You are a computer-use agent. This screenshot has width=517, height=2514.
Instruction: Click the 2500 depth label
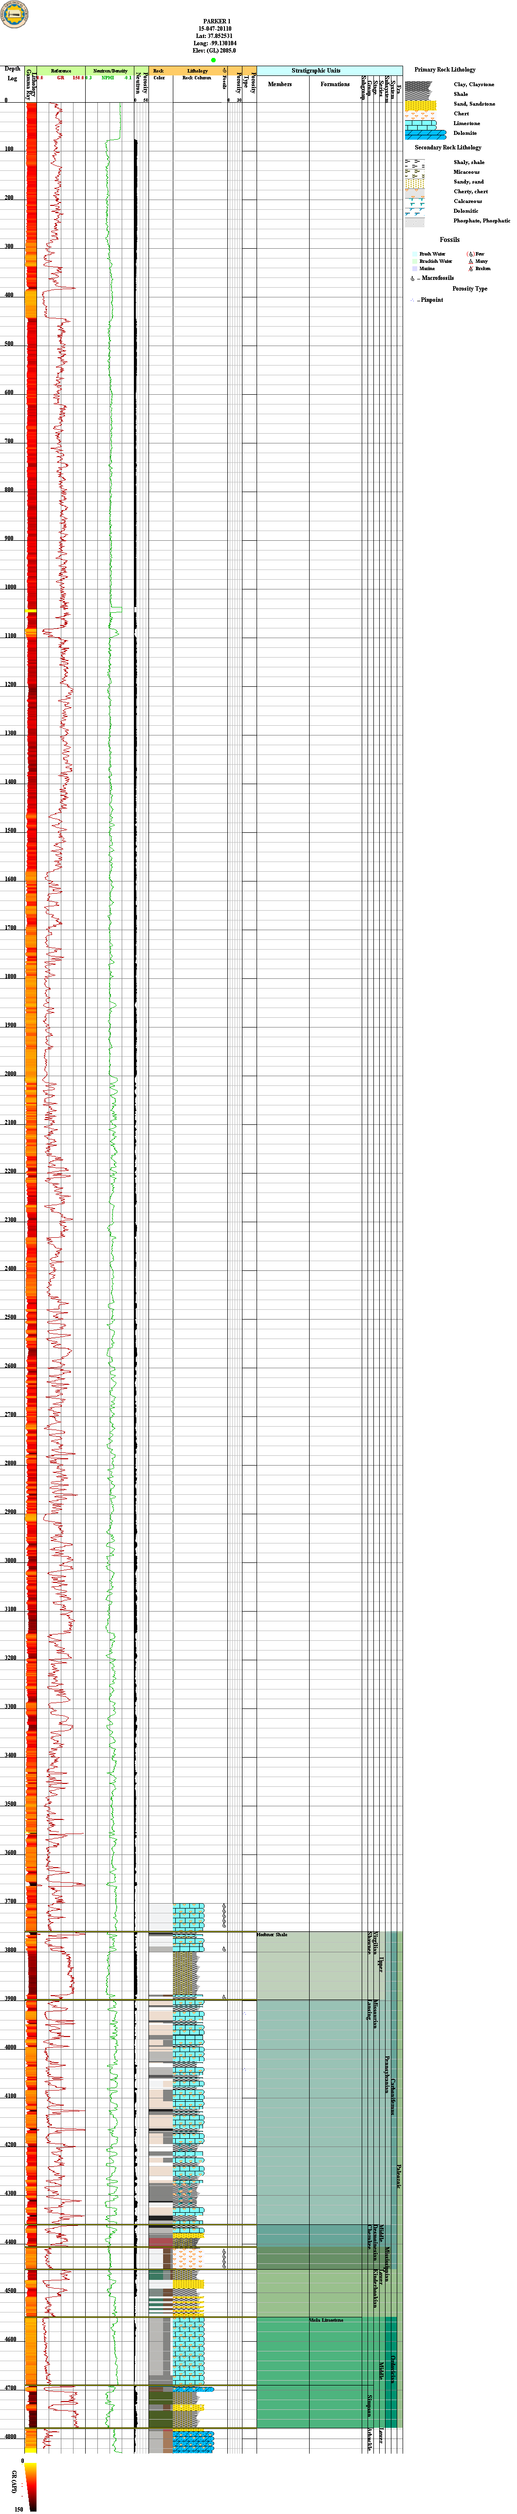pyautogui.click(x=10, y=1318)
